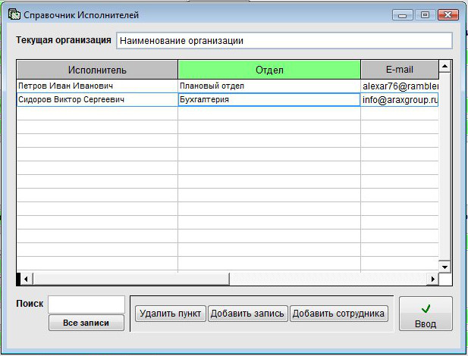The height and width of the screenshot is (356, 468).
Task: Click the green Отдел column header
Action: 269,70
